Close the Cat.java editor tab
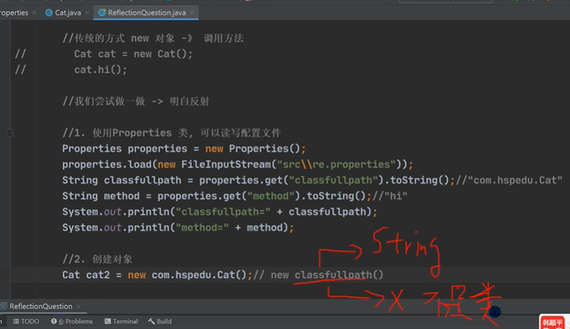This screenshot has height=329, width=570. pyautogui.click(x=87, y=13)
